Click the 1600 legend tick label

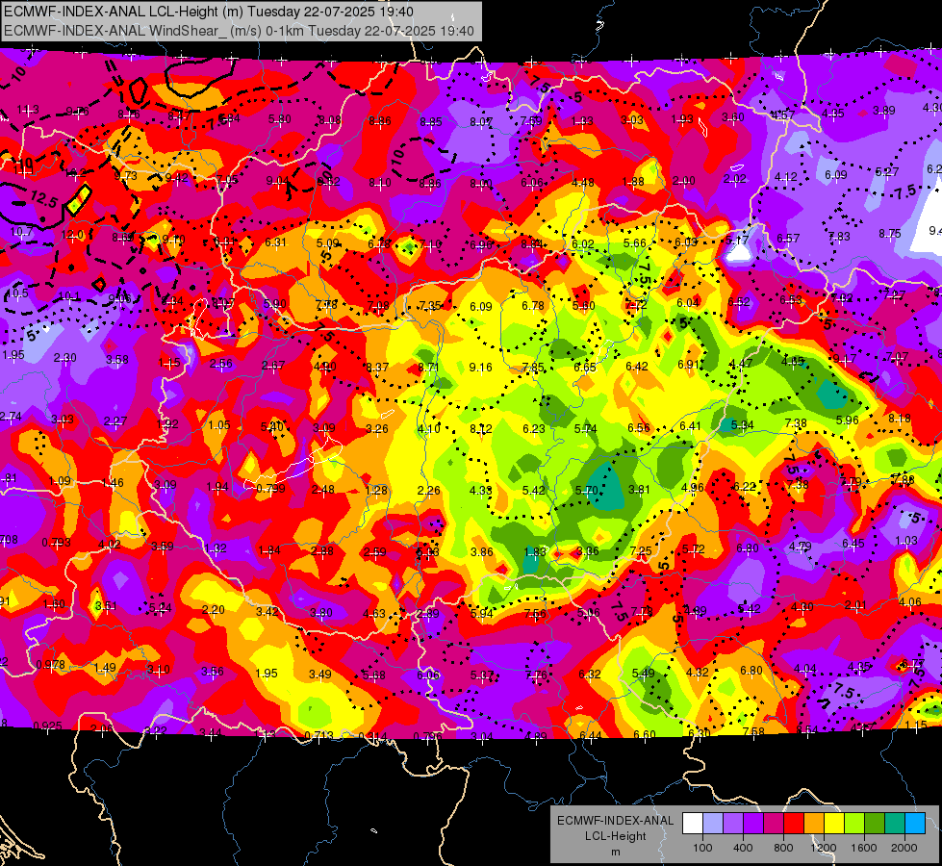(864, 848)
